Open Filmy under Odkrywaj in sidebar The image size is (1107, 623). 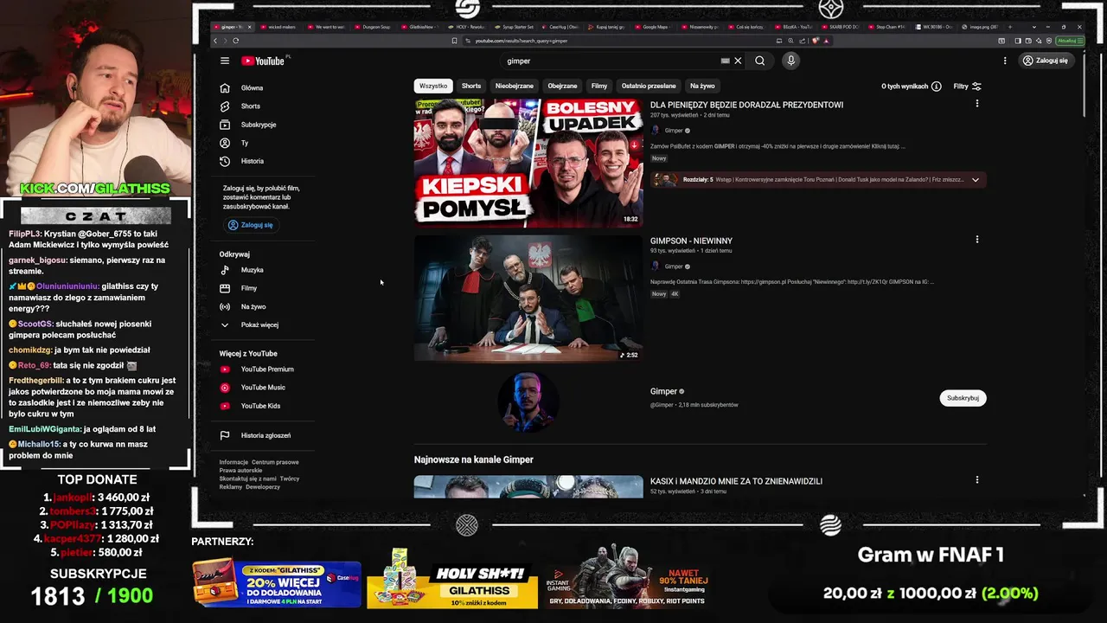click(249, 288)
